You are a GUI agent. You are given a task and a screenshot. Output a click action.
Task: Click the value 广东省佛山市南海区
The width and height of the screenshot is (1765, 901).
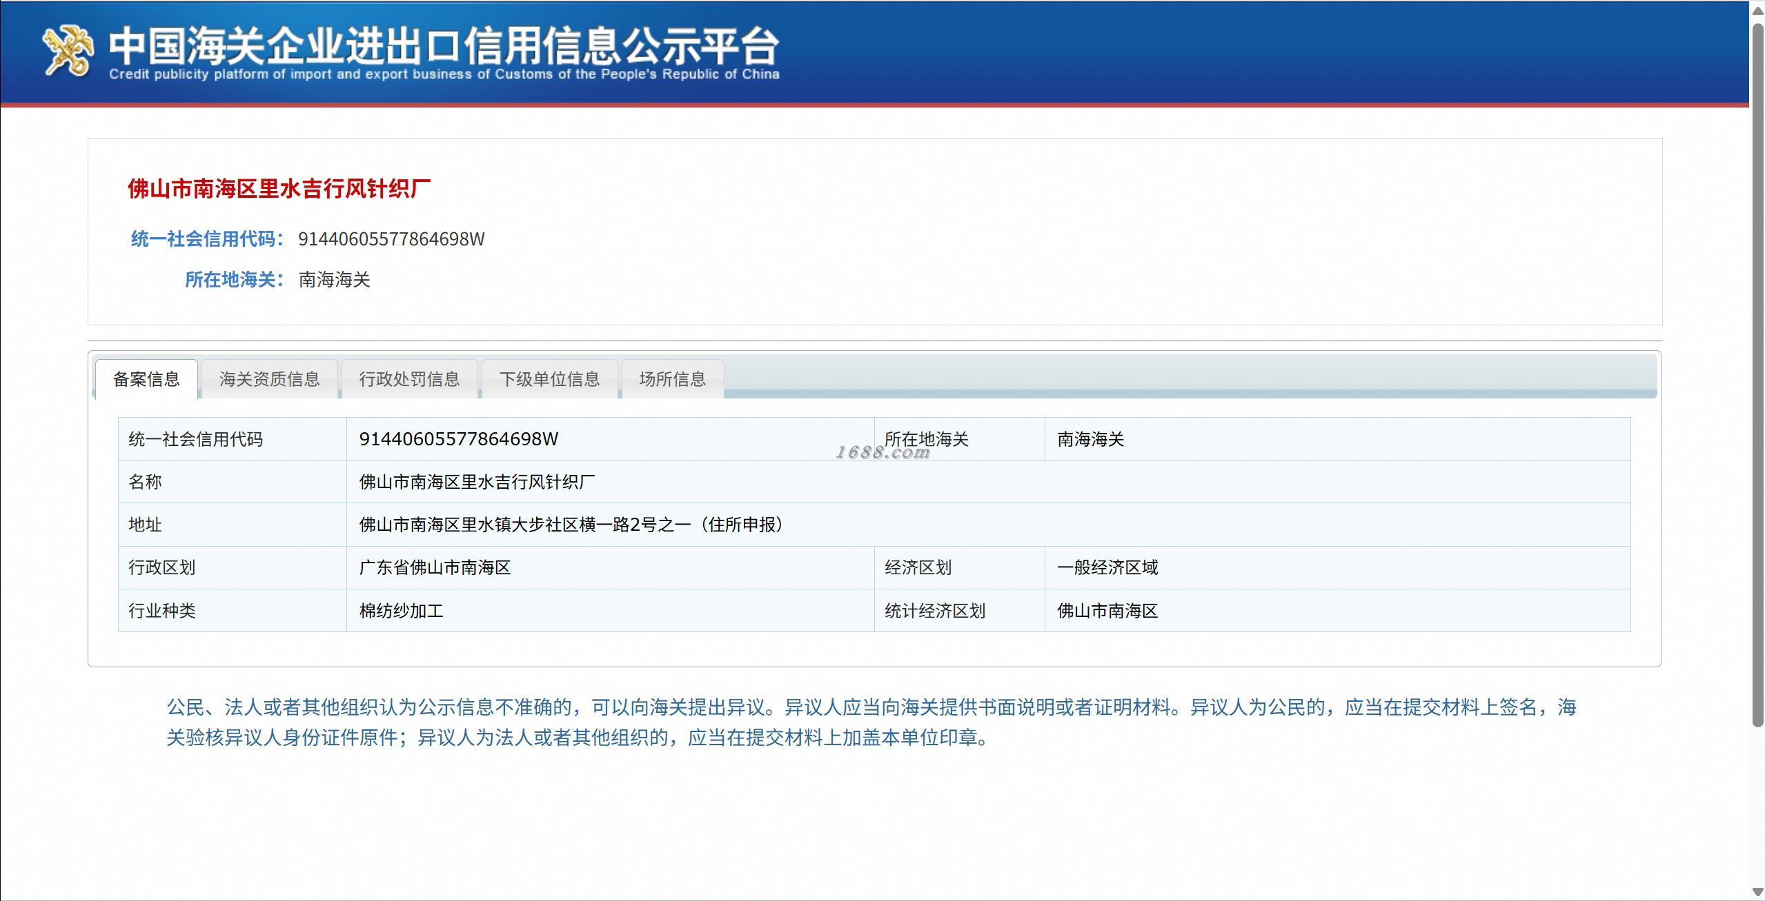click(x=435, y=567)
